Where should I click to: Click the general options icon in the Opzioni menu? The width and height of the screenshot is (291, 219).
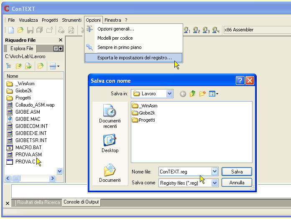click(x=89, y=29)
